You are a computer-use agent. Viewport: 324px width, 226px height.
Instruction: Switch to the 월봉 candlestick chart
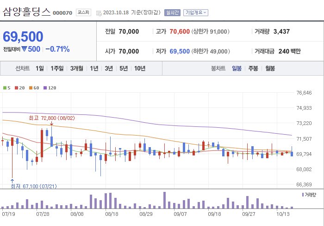(270, 68)
